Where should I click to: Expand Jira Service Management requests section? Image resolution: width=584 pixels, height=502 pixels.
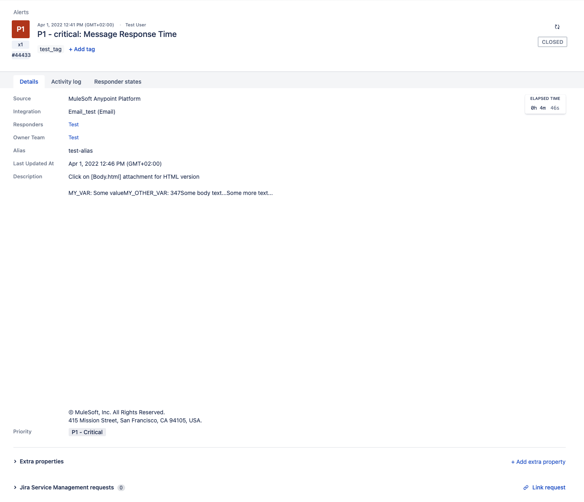[x=64, y=487]
